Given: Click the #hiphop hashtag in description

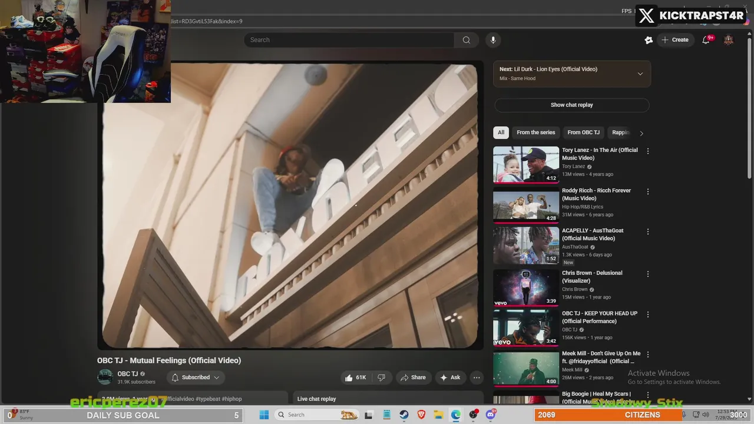Looking at the screenshot, I should [231, 399].
